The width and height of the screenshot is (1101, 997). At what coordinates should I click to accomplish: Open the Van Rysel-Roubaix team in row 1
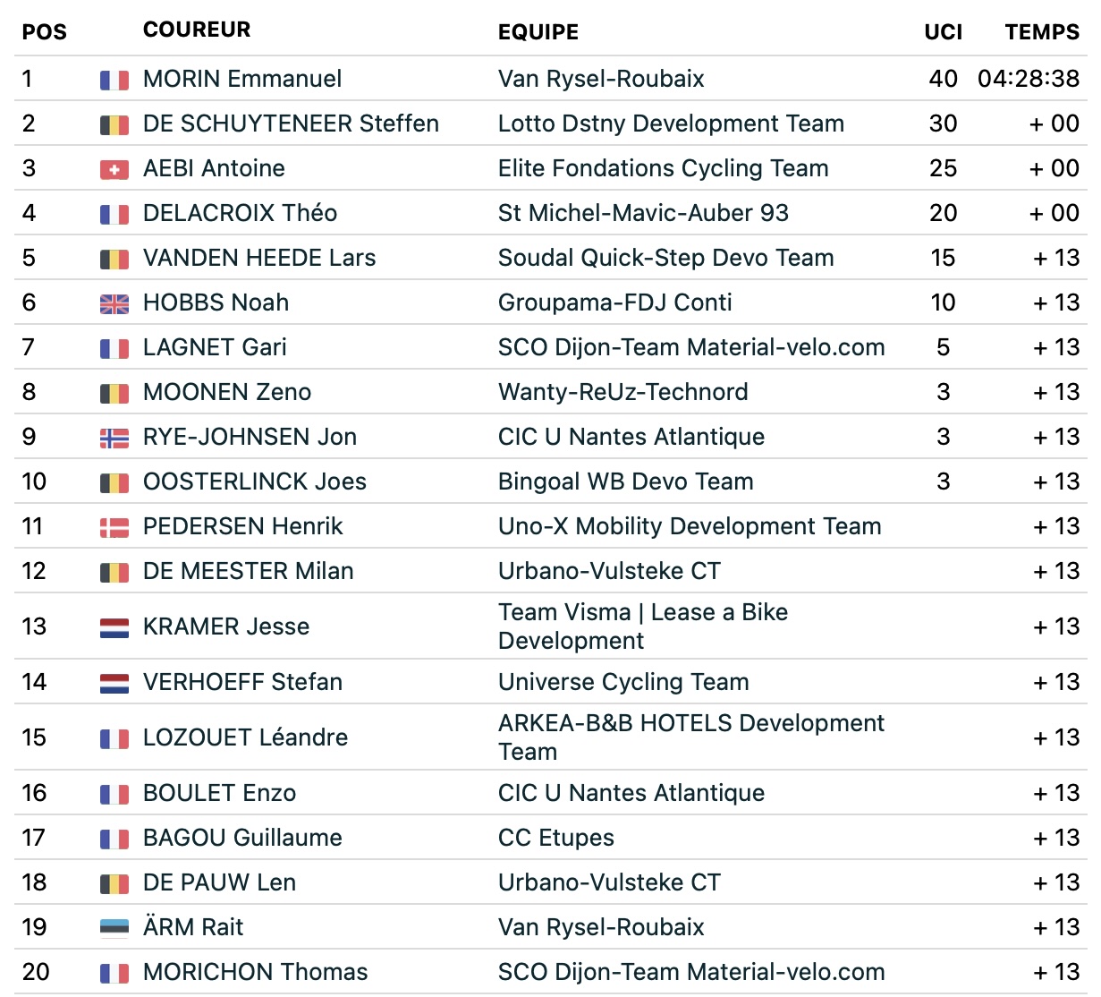click(601, 79)
